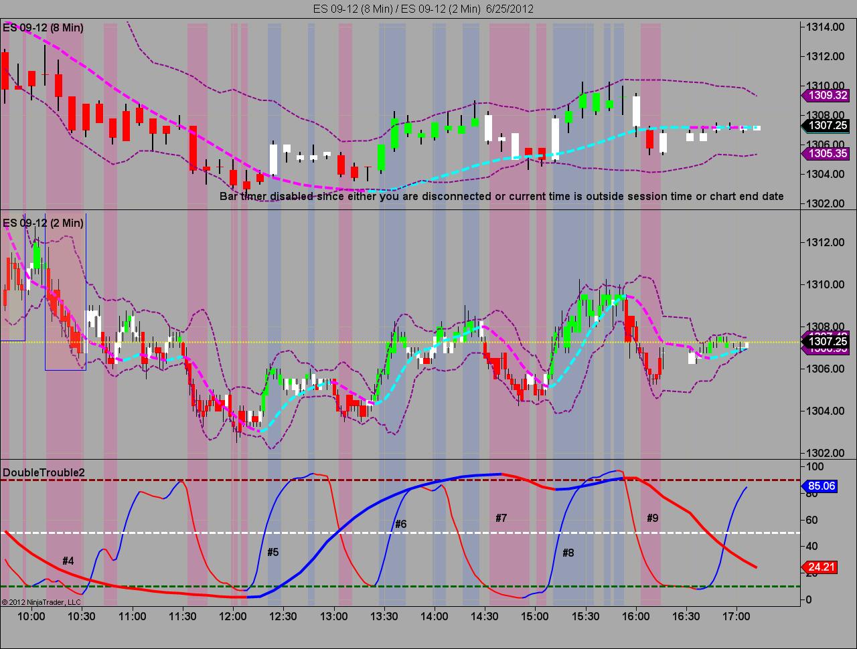Screen dimensions: 857x649
Task: Click the blue 85.06 indicator value marker
Action: 821,486
